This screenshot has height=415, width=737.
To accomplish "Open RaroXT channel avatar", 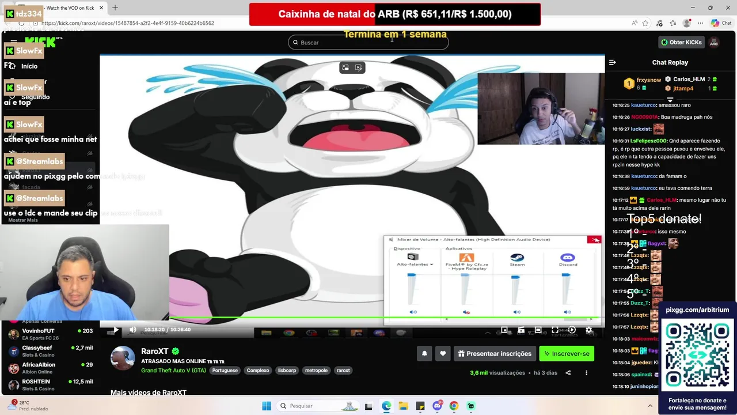I will point(123,358).
